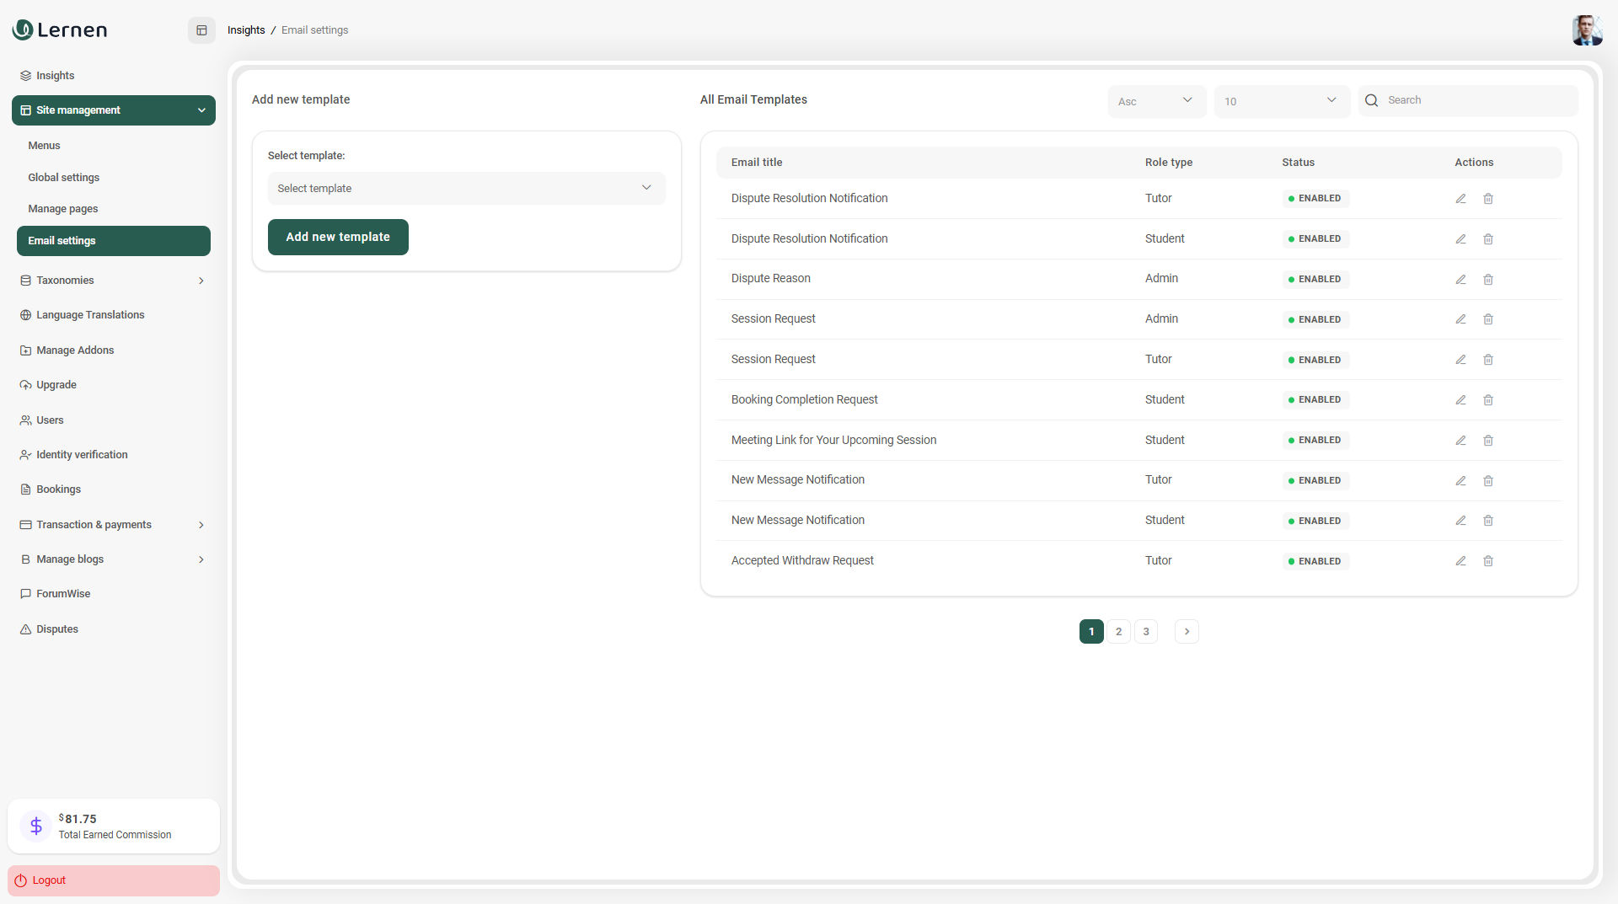Open the 10 per-page dropdown
Screen dimensions: 1618x904
[x=1281, y=101]
